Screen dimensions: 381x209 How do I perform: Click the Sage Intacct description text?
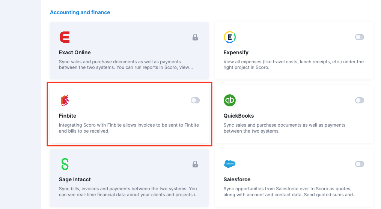click(x=129, y=191)
